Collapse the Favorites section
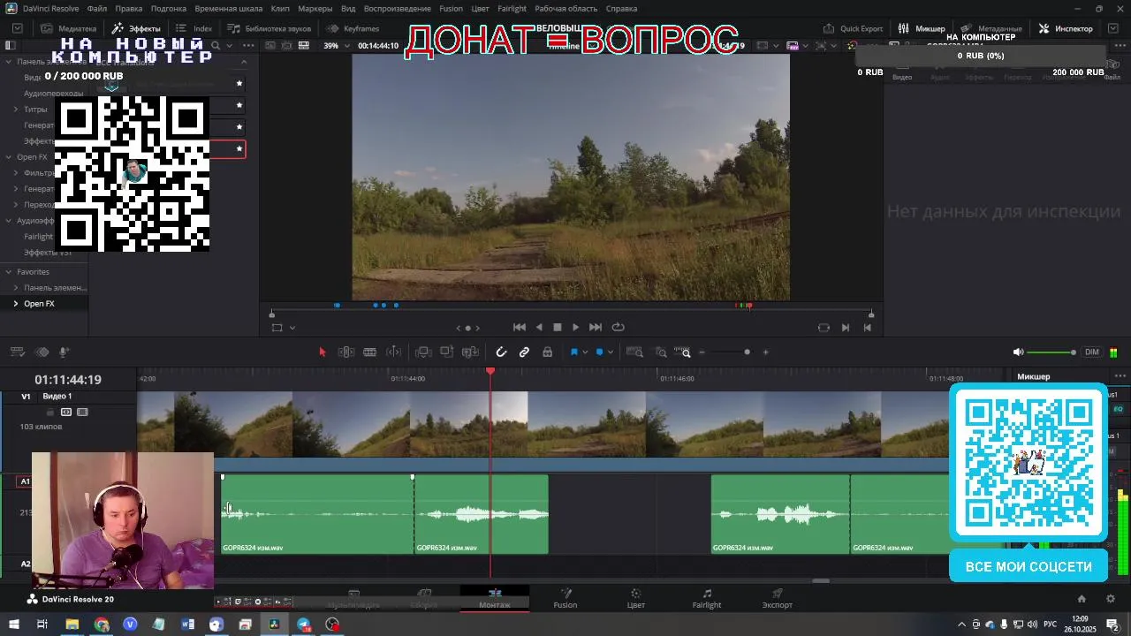Image resolution: width=1131 pixels, height=636 pixels. click(x=8, y=272)
